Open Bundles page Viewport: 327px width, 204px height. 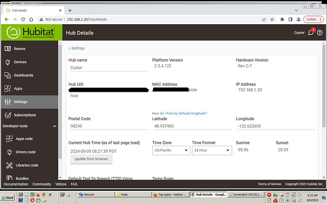[x=29, y=178]
